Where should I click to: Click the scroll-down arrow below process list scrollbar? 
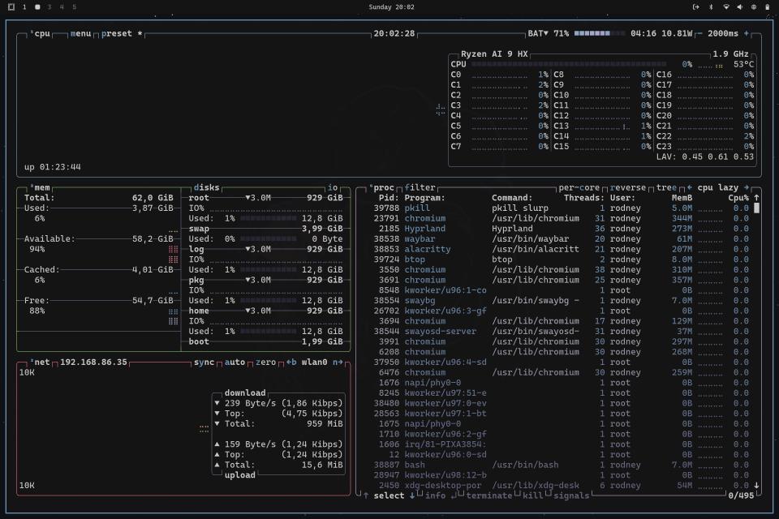[756, 485]
